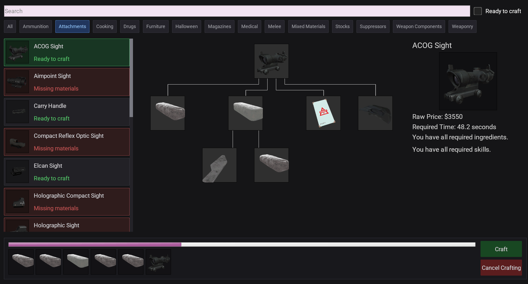Click the Cancel Crafting button

pyautogui.click(x=501, y=267)
